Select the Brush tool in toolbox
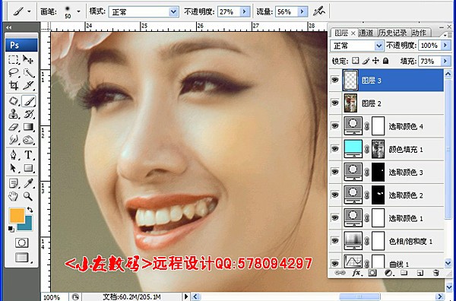This screenshot has height=301, width=456. 28,101
